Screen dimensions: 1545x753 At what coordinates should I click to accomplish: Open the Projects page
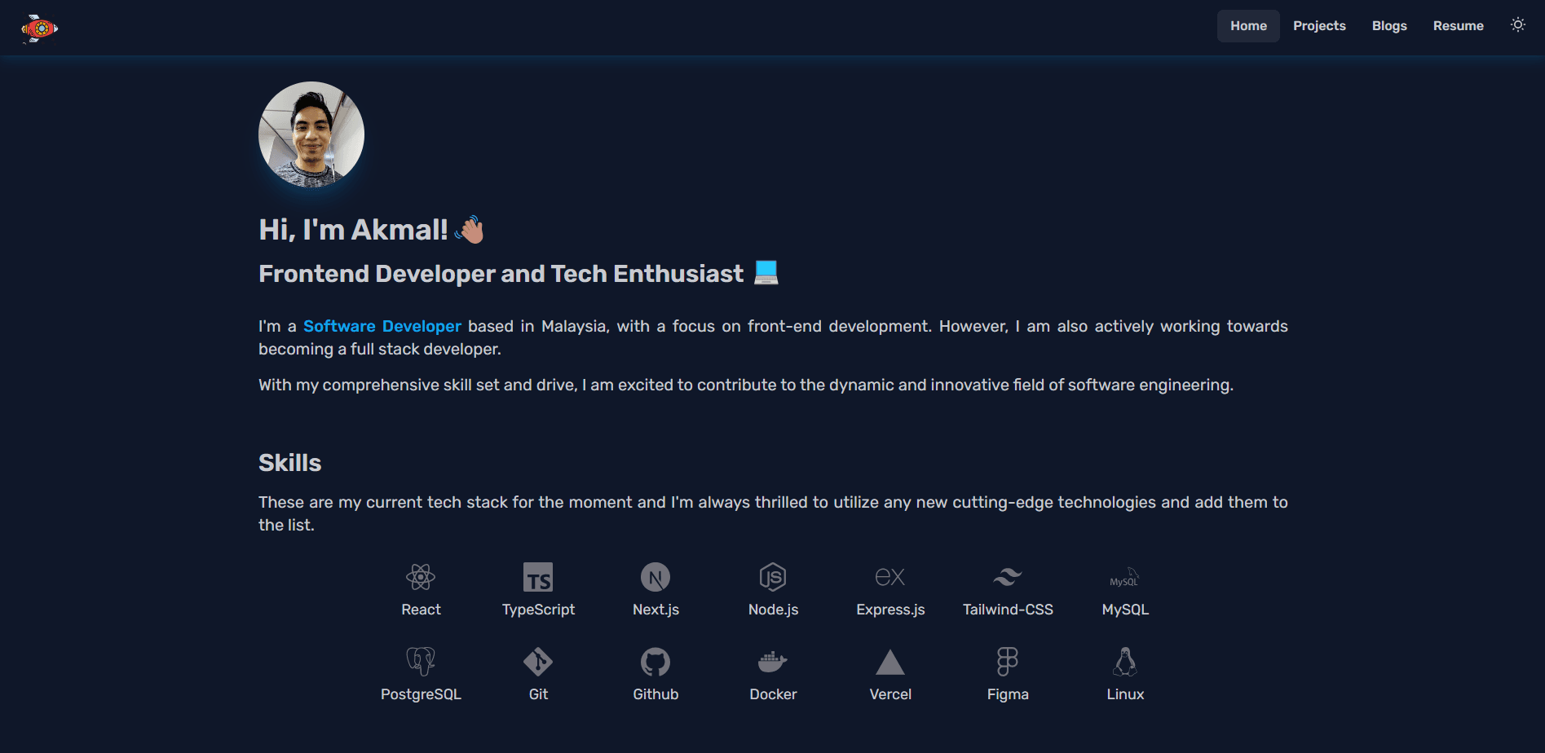click(1318, 26)
